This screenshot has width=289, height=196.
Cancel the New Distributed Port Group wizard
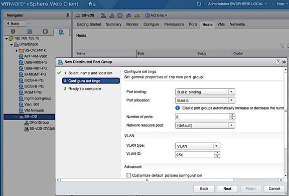(274, 188)
